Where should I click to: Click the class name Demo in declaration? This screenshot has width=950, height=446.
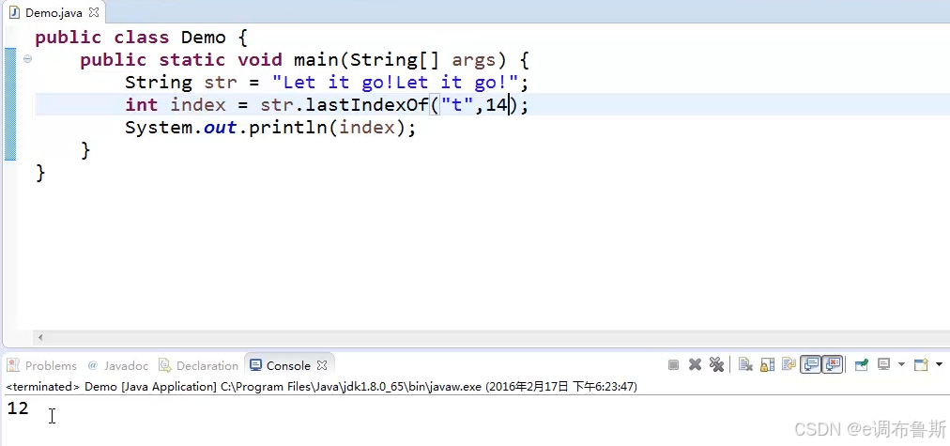204,37
